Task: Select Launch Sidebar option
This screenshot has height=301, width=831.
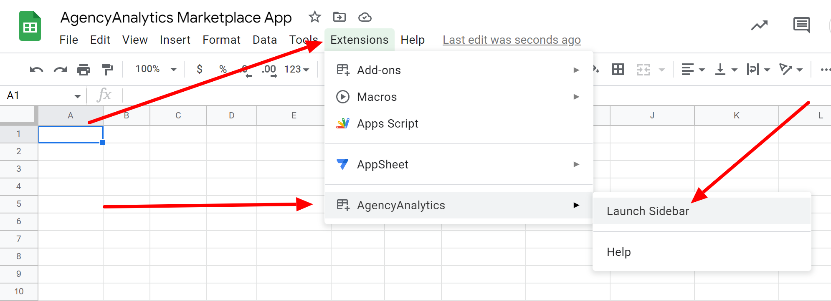Action: click(648, 211)
